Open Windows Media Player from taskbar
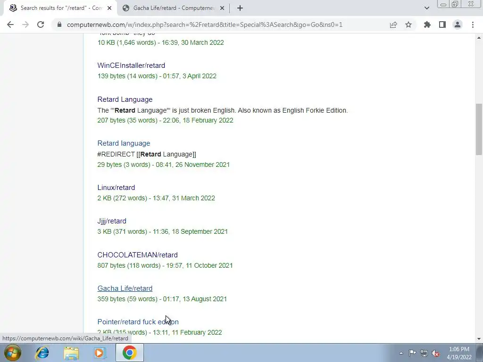 click(x=100, y=353)
